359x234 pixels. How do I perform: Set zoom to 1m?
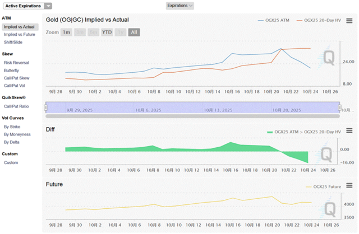(66, 32)
